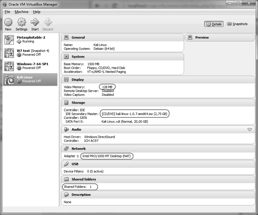The image size is (258, 215).
Task: Collapse the Display section header
Action: [x=78, y=80]
